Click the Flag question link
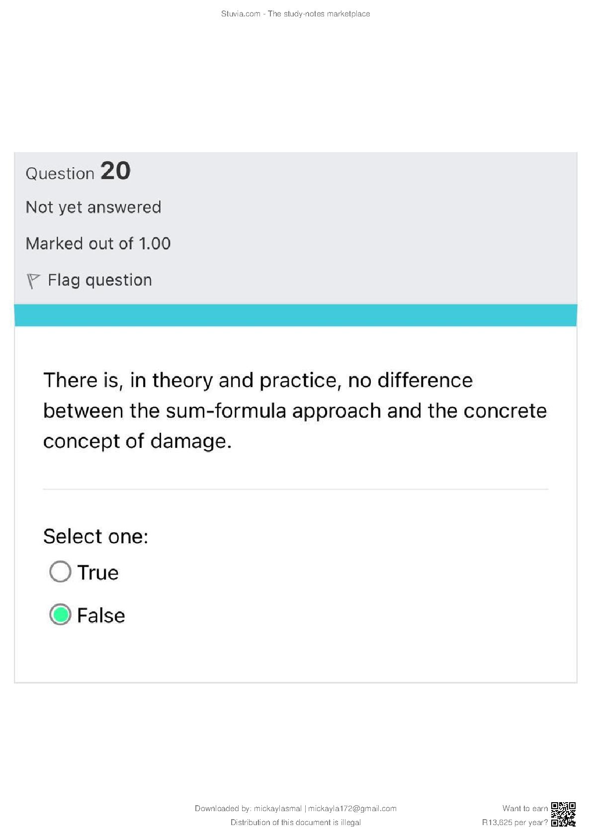The height and width of the screenshot is (837, 592). pyautogui.click(x=99, y=280)
